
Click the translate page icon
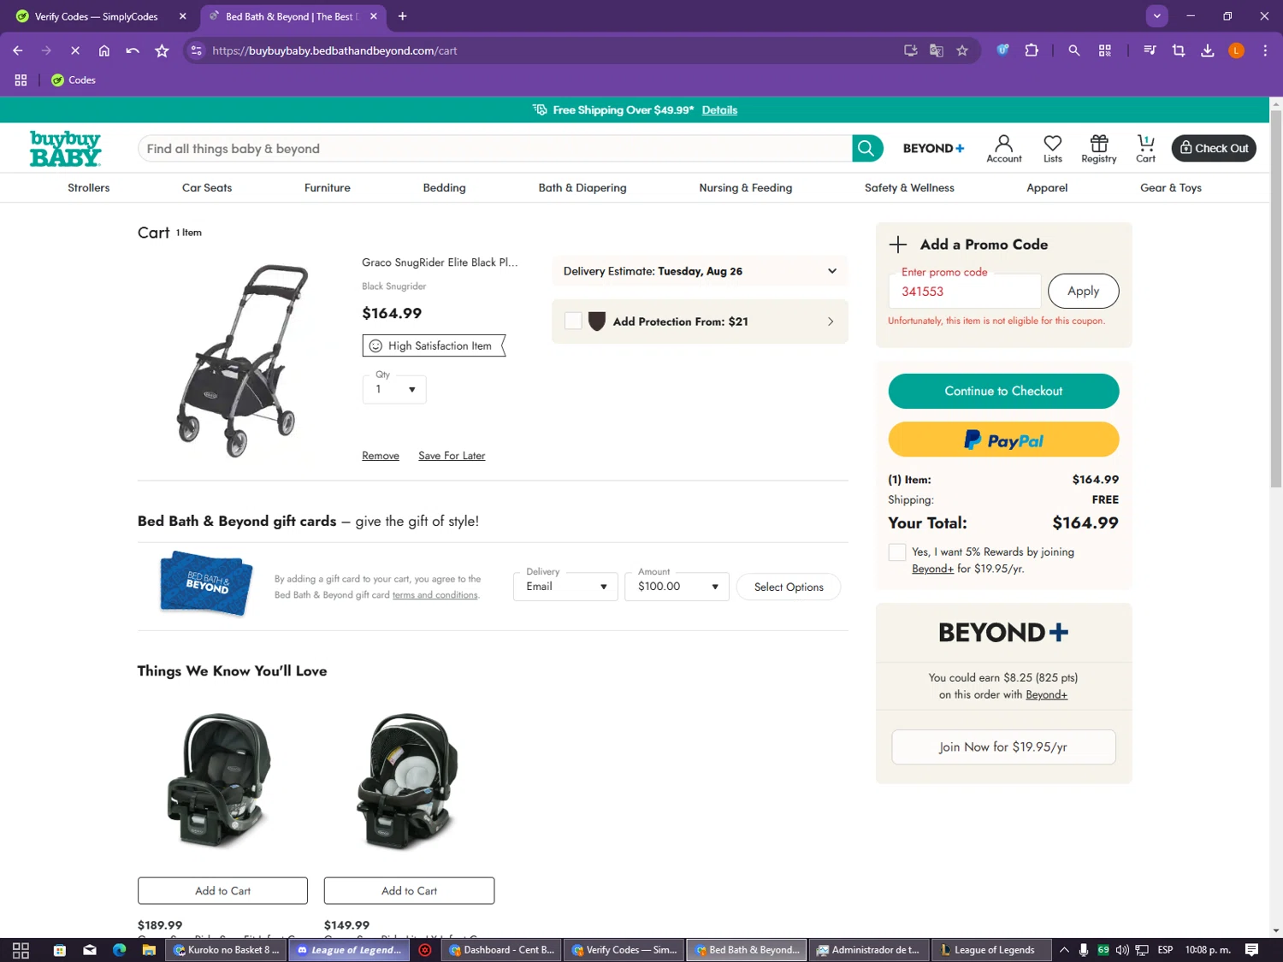point(937,50)
